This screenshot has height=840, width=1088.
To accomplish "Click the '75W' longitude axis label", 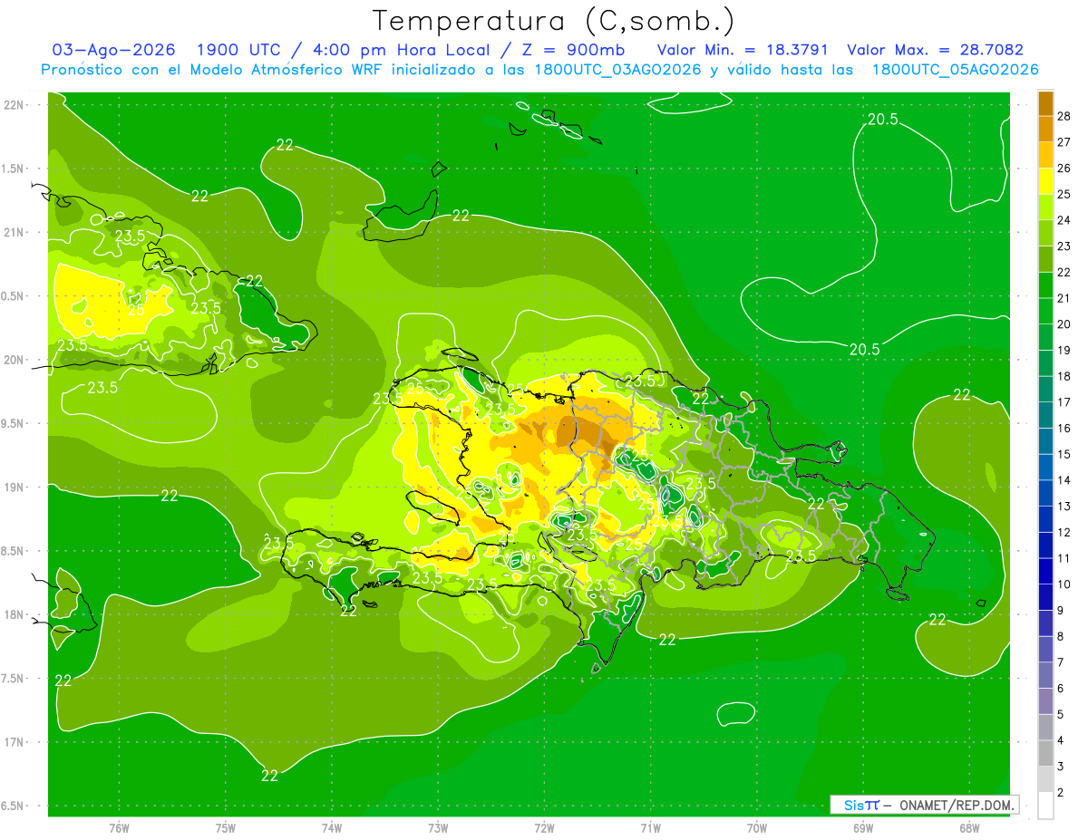I will 225,827.
